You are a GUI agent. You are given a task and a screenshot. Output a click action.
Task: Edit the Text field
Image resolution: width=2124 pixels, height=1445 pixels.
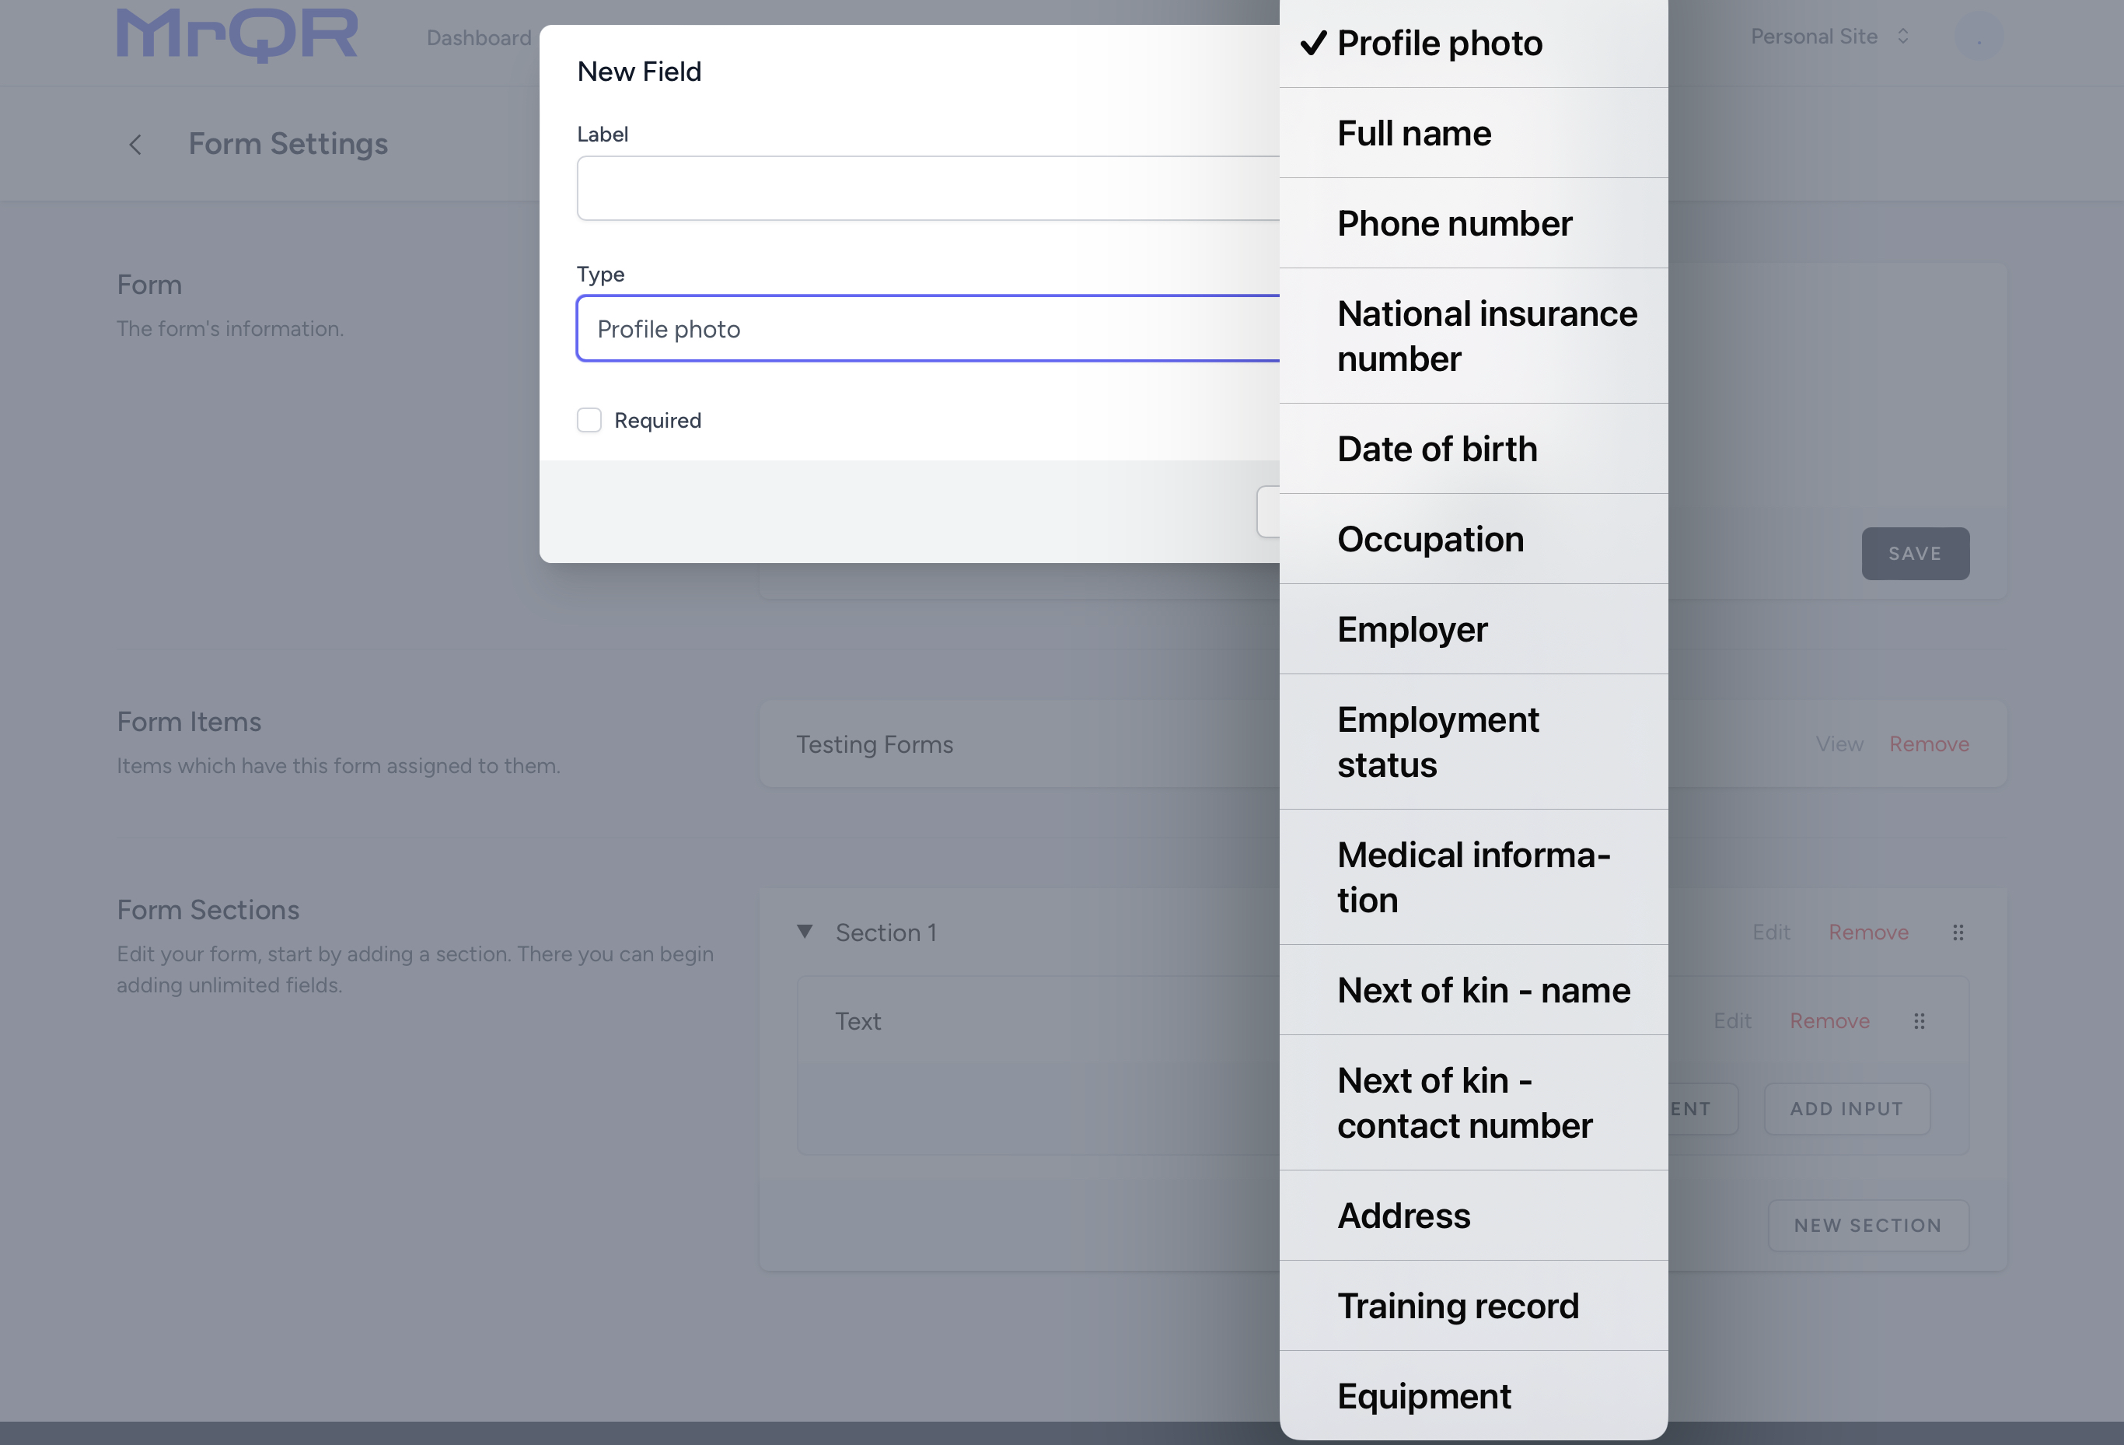tap(1732, 1021)
